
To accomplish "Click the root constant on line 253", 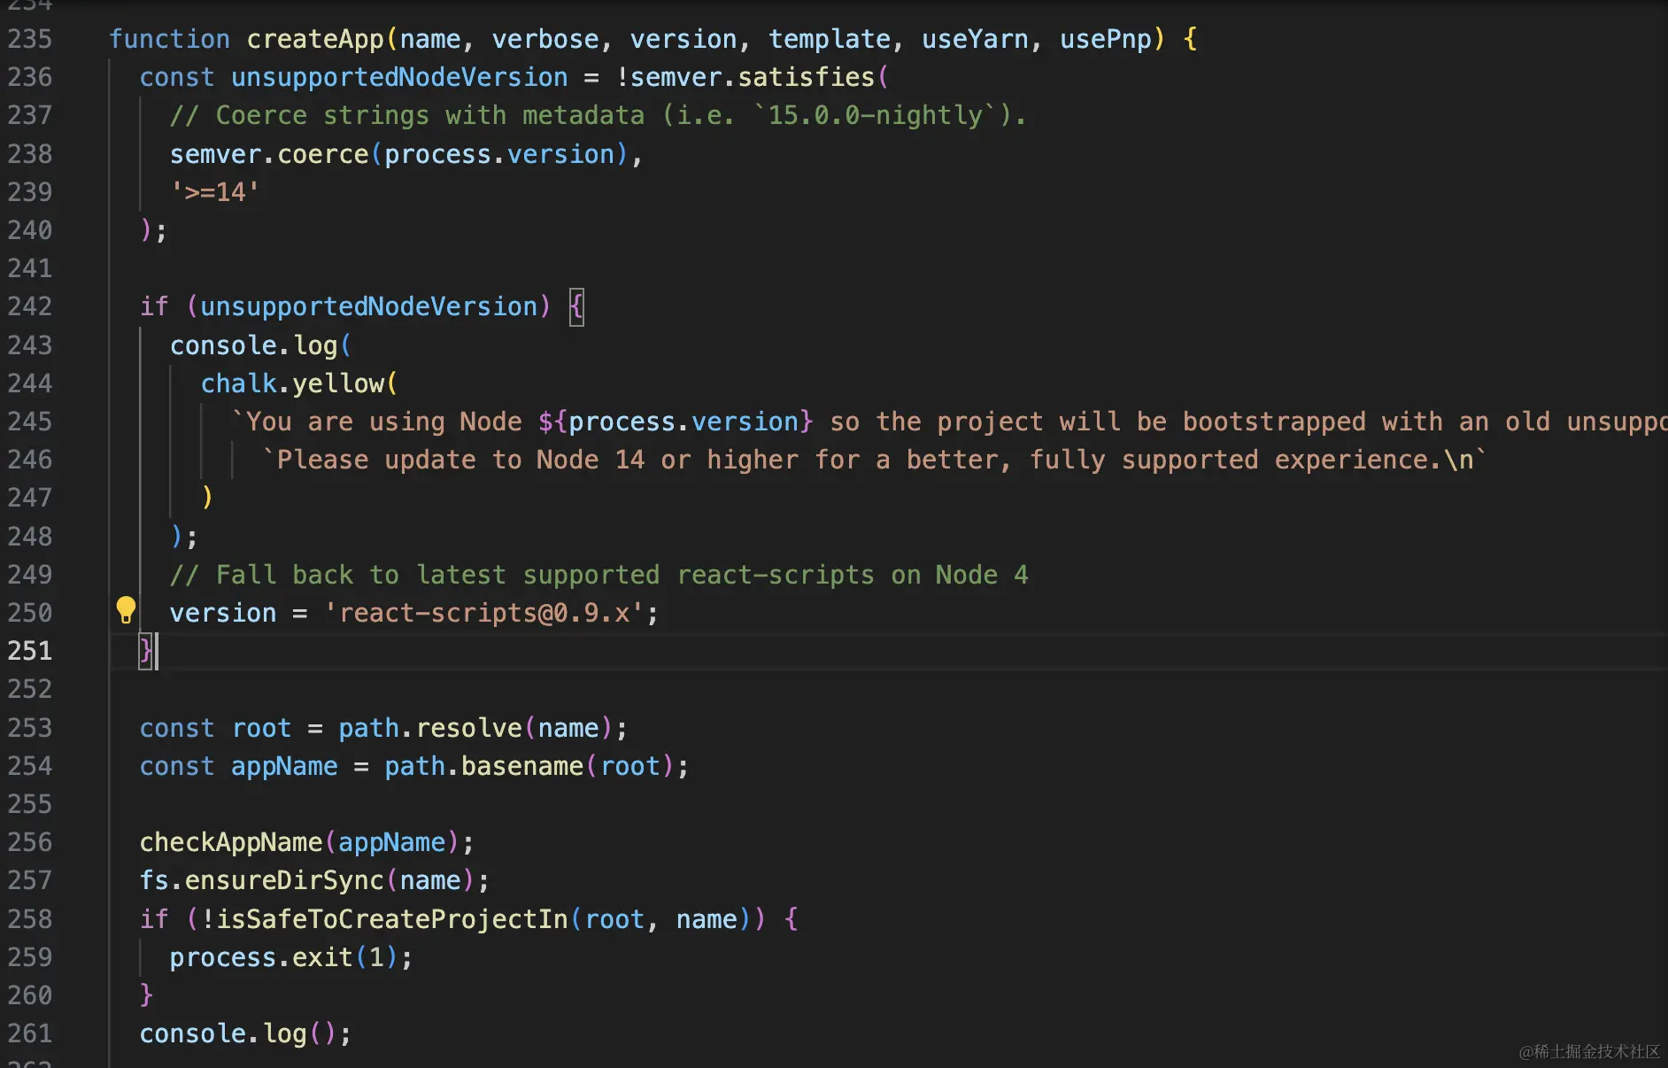I will (x=261, y=728).
